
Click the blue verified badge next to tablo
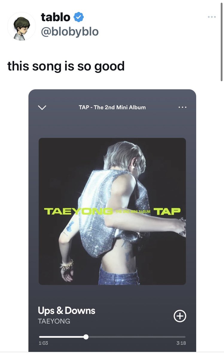pyautogui.click(x=79, y=17)
